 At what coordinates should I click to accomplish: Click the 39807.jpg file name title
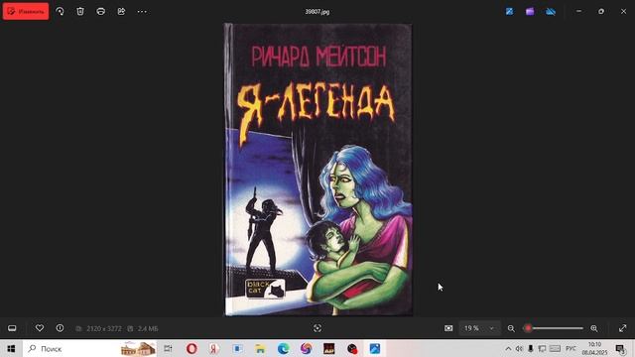(x=317, y=12)
